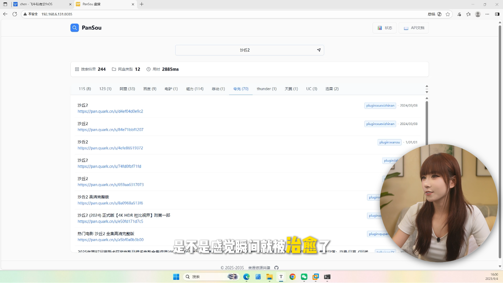
Task: Click the PanSou search logo icon
Action: [75, 28]
